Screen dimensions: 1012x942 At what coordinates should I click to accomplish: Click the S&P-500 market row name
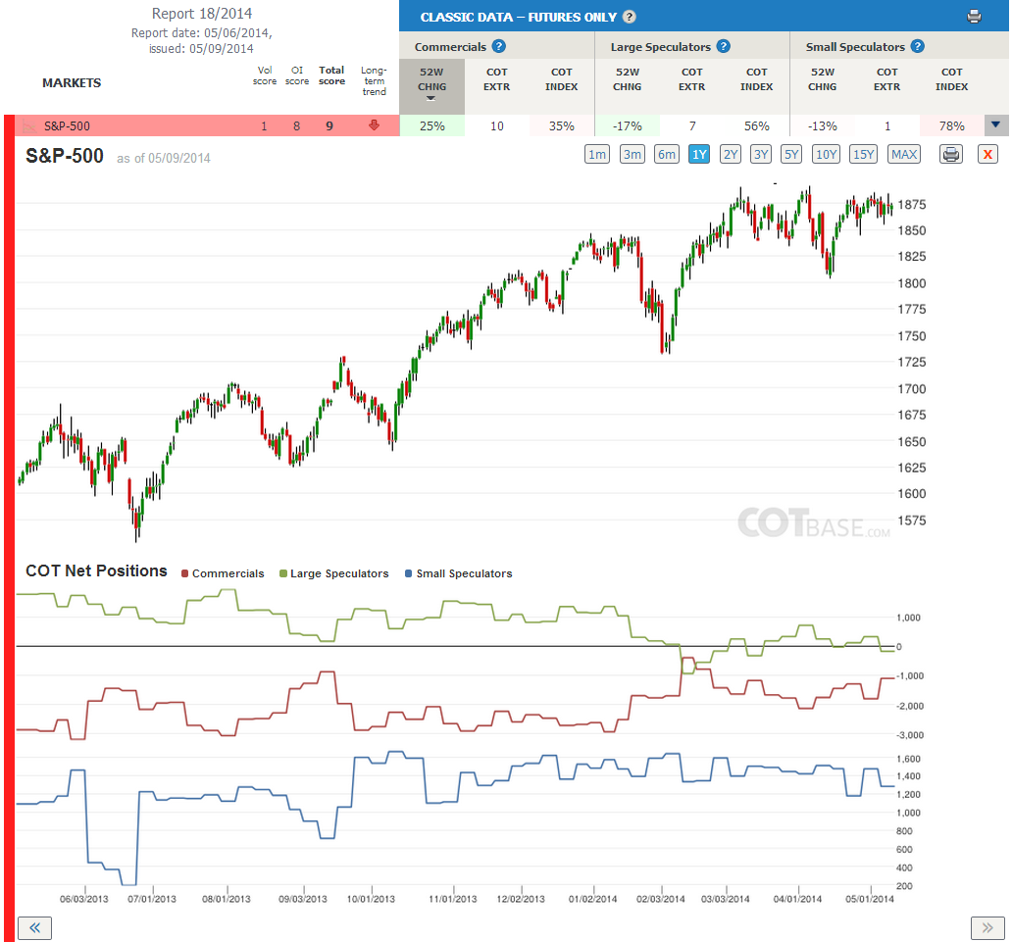click(67, 126)
